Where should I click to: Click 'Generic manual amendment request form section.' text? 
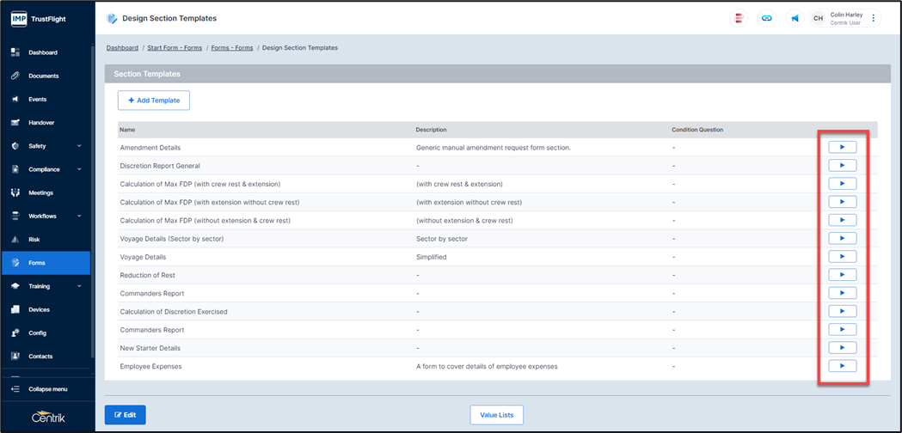493,148
